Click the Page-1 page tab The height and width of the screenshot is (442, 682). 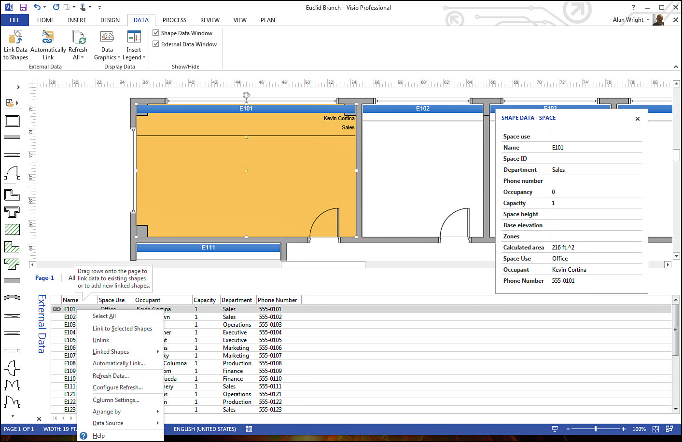(44, 278)
